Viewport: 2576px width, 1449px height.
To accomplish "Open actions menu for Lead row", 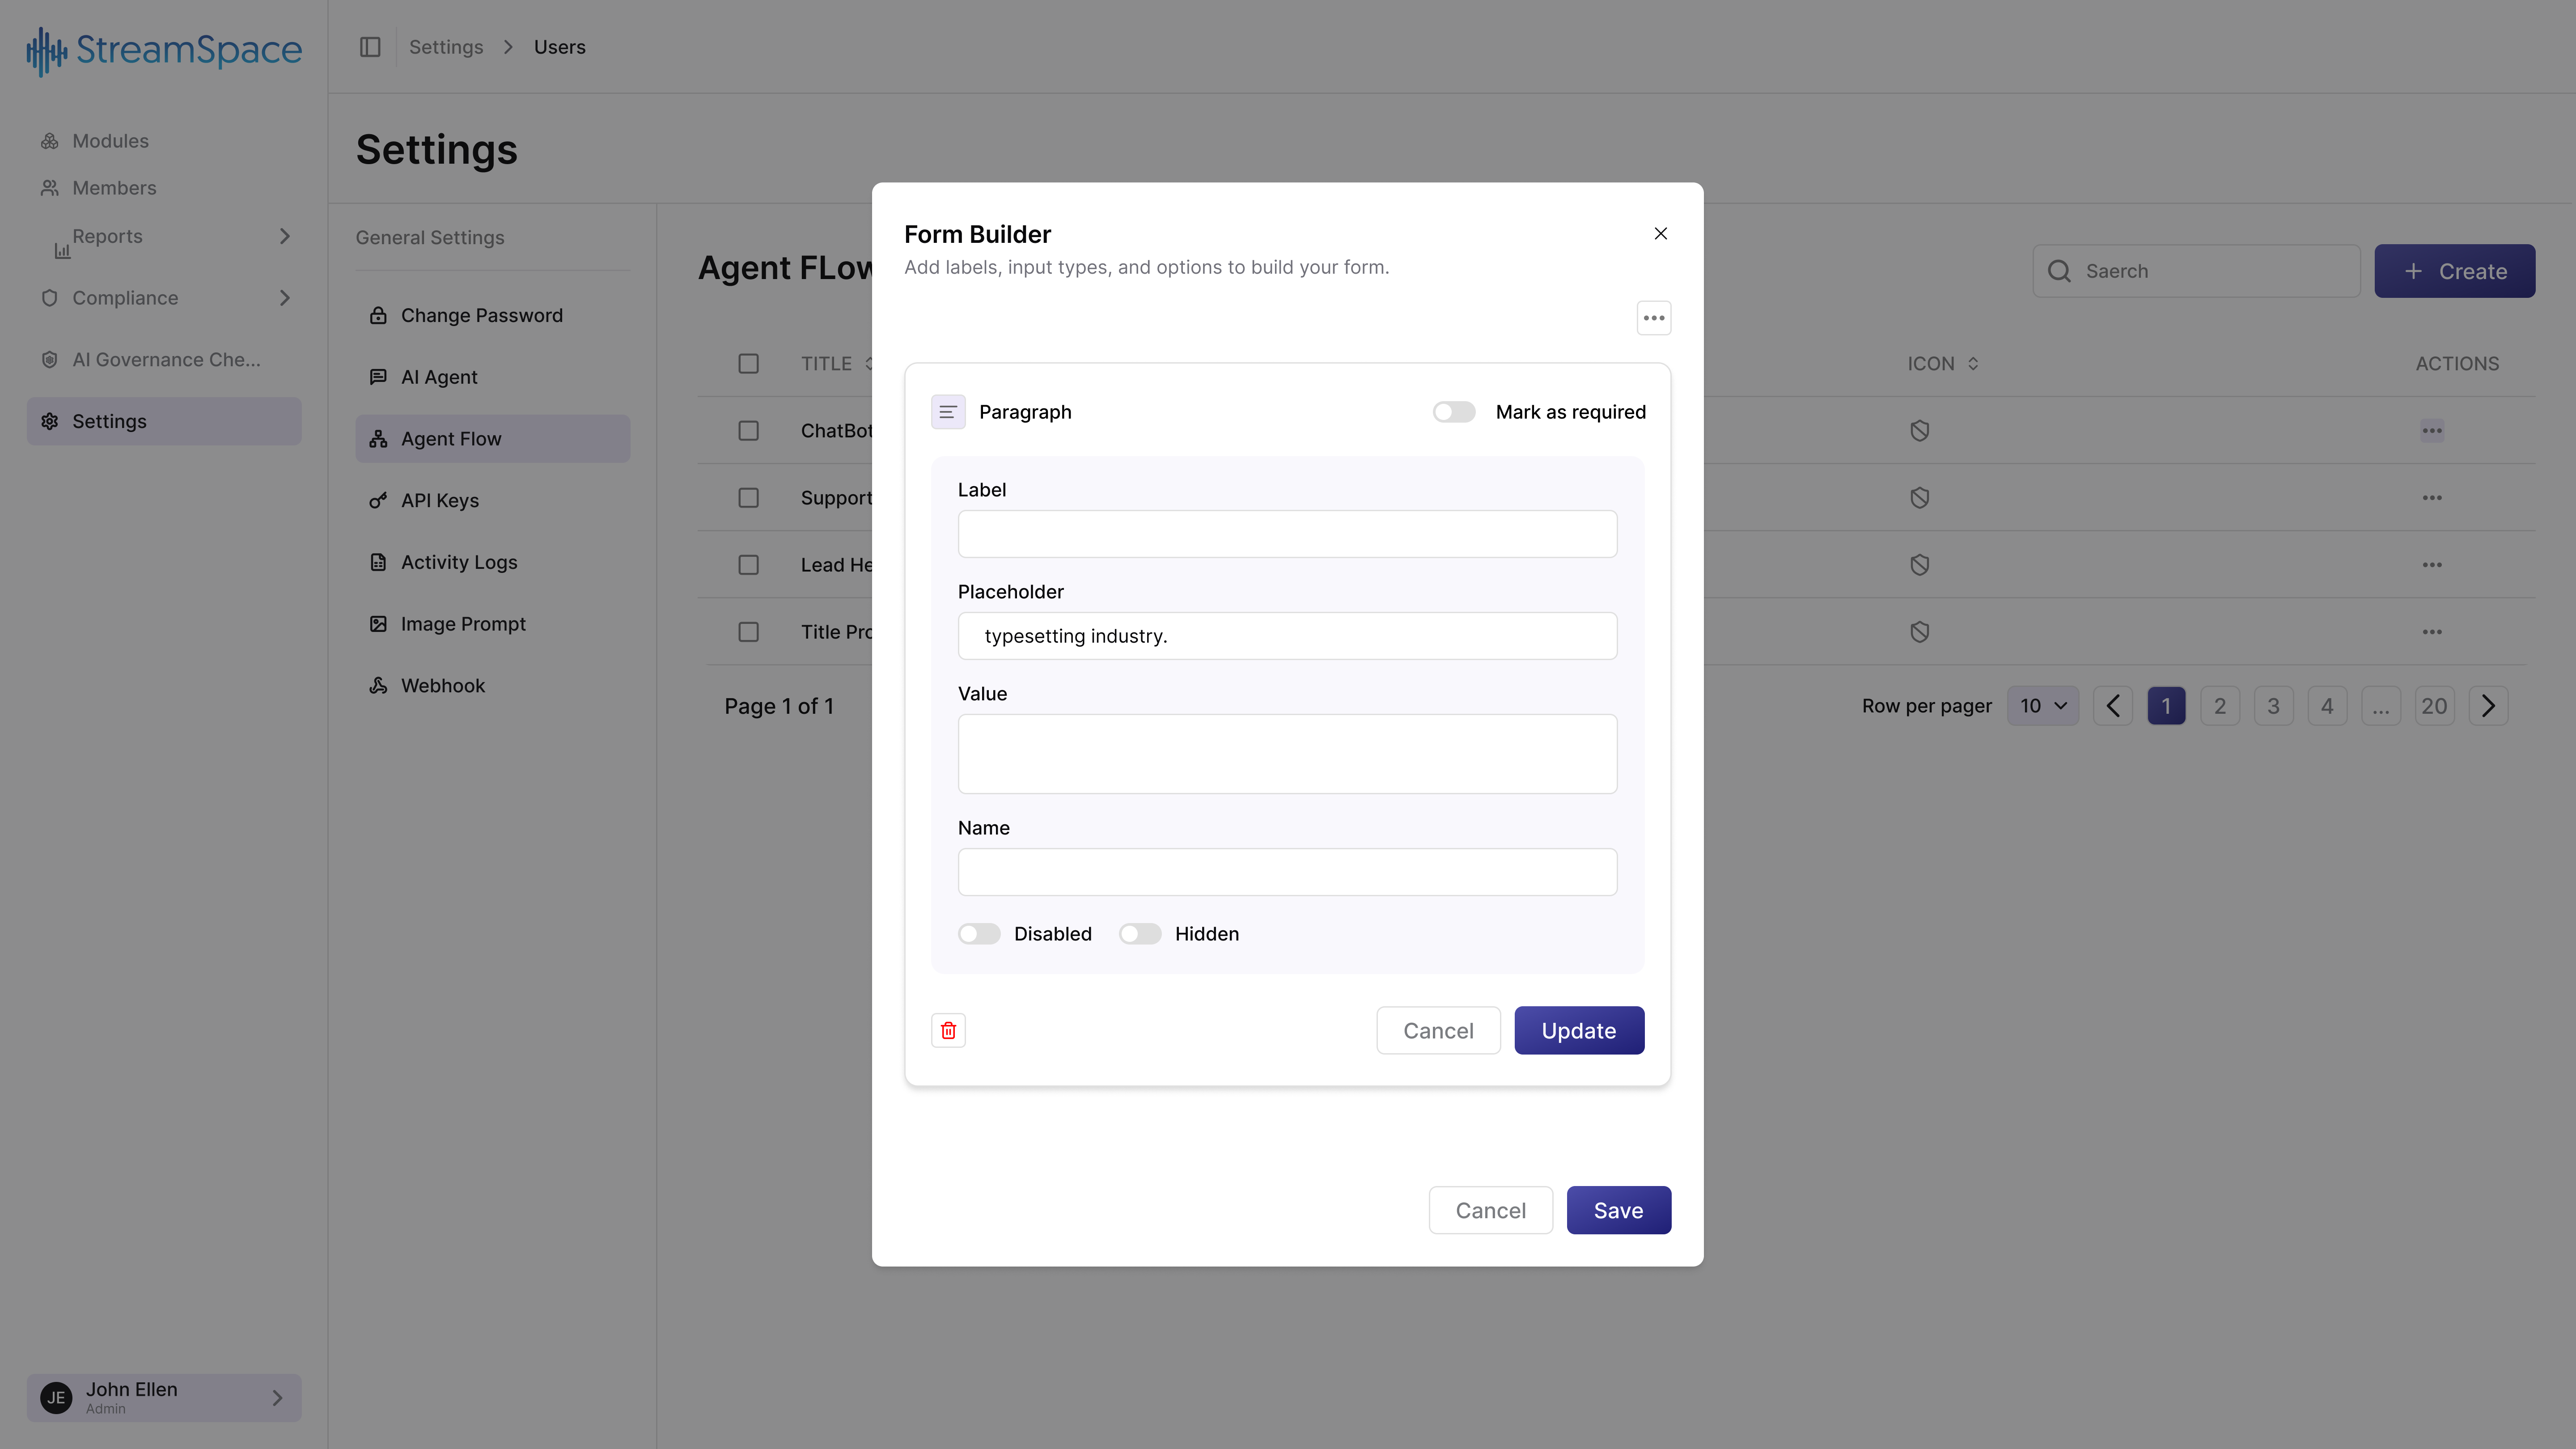I will tap(2432, 565).
